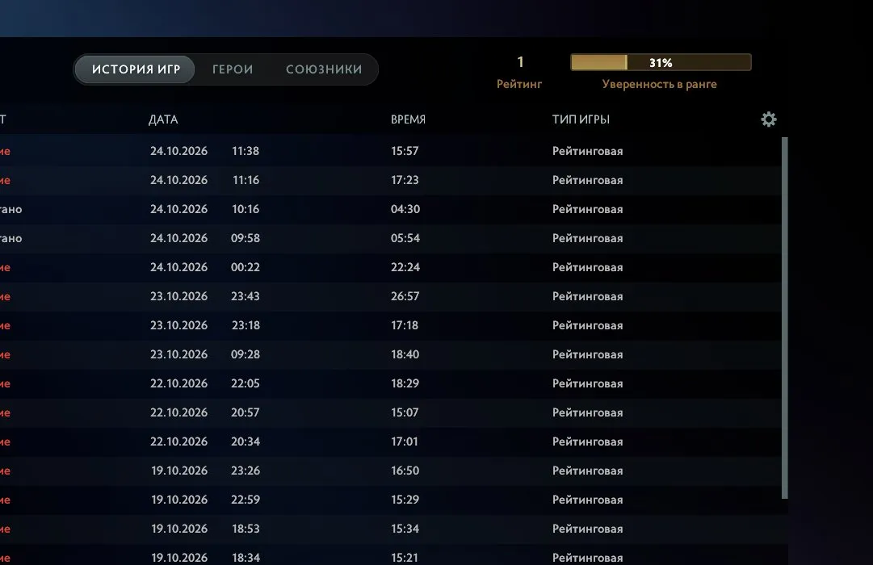873x565 pixels.
Task: Sort by the ВРЕМЯ column header
Action: (x=408, y=119)
